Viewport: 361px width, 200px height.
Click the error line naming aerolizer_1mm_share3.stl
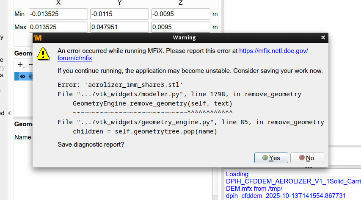click(x=120, y=84)
